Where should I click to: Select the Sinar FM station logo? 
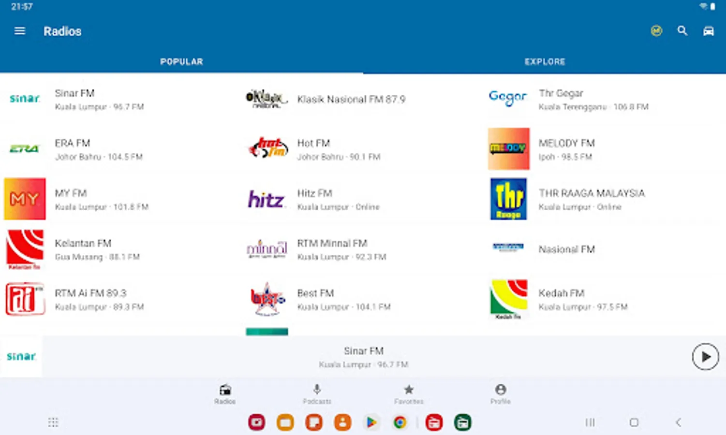pos(25,99)
